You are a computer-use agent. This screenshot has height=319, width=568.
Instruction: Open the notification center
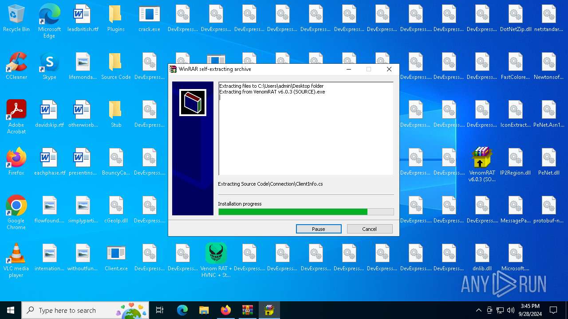pyautogui.click(x=553, y=310)
